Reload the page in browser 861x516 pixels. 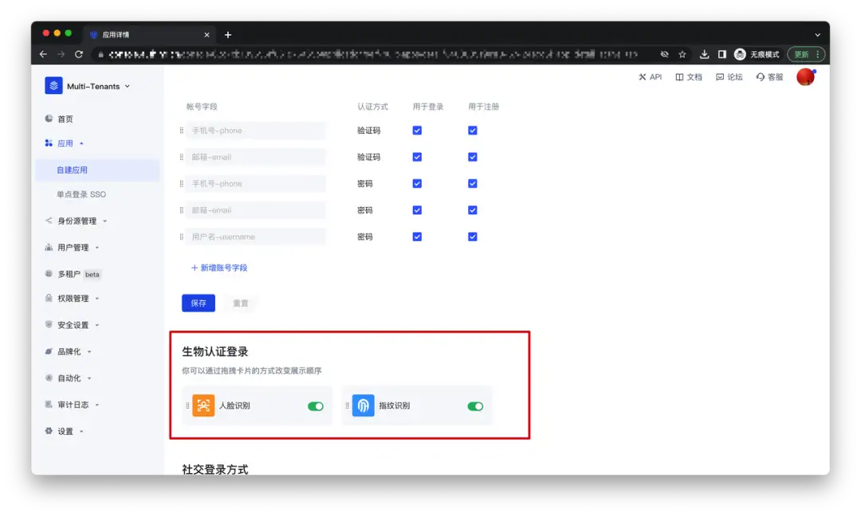(78, 54)
